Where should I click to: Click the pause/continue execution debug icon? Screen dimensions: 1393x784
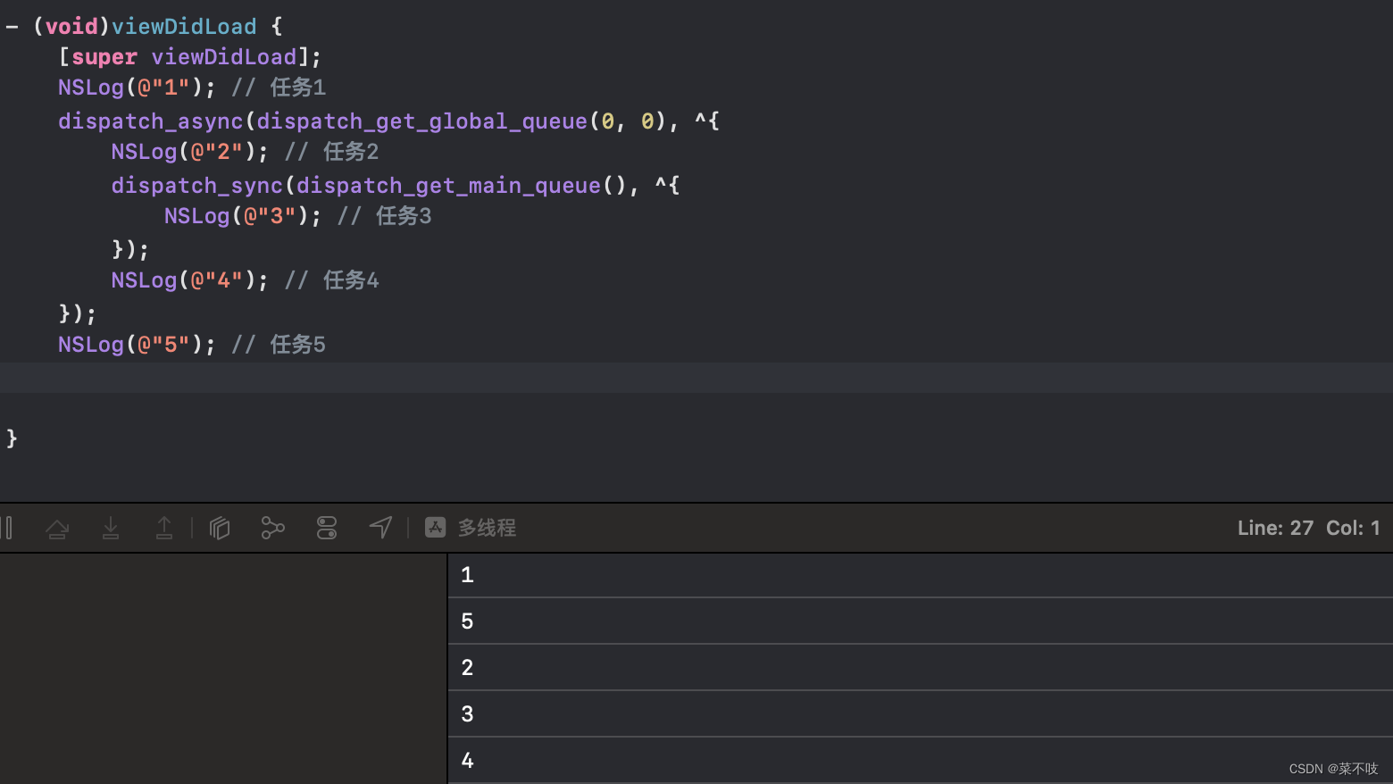click(x=7, y=528)
